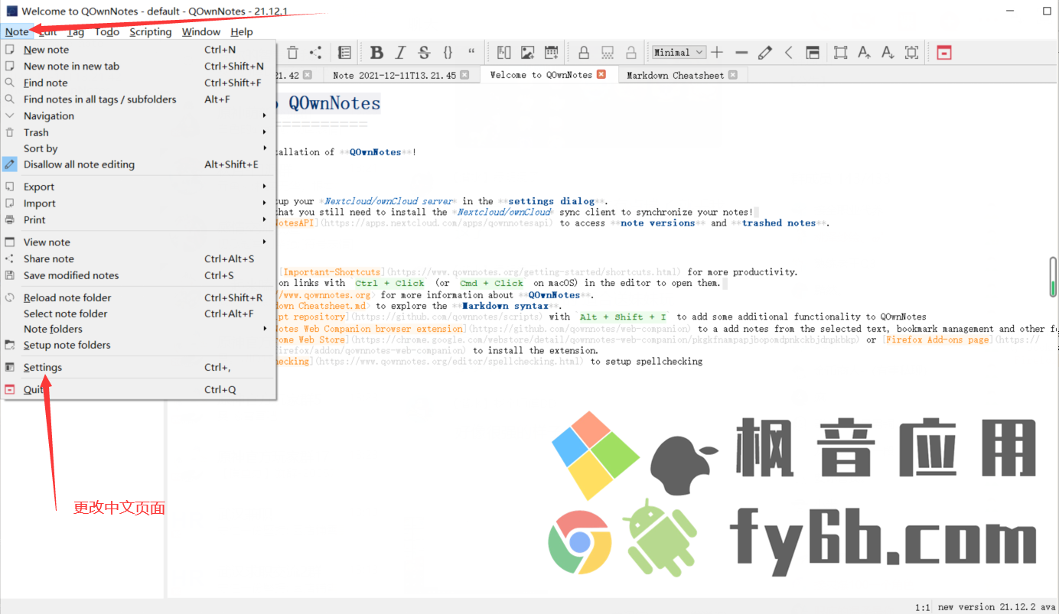Select Share note menu entry
1059x614 pixels.
click(138, 258)
